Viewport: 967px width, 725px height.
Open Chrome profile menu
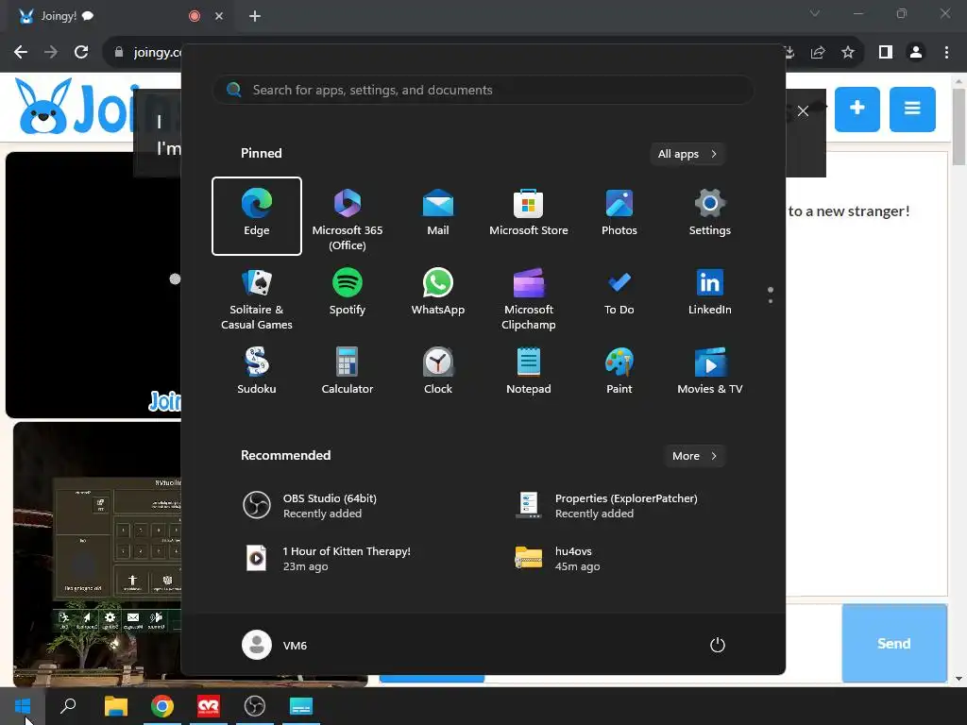click(916, 53)
